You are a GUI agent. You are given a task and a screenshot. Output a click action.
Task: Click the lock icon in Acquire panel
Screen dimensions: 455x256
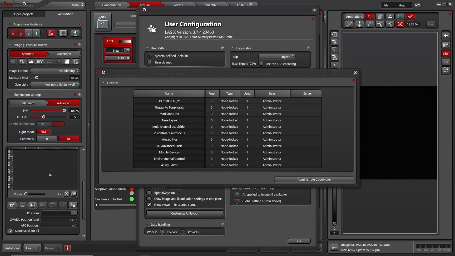tap(102, 22)
